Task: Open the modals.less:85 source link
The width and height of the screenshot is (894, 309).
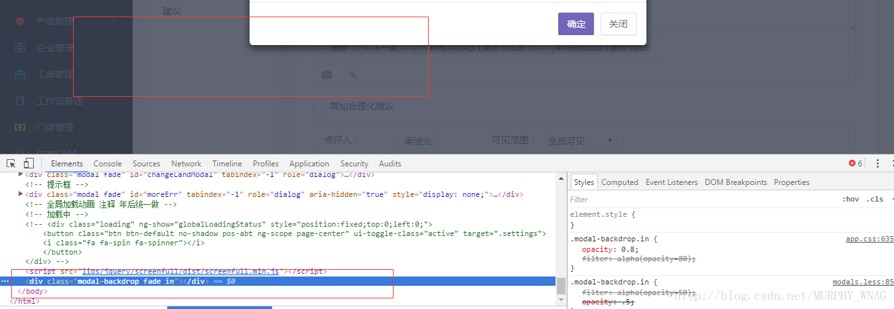Action: point(863,282)
